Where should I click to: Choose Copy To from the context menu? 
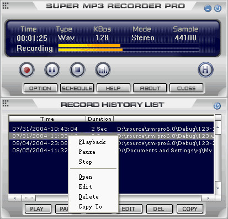[x=93, y=207]
